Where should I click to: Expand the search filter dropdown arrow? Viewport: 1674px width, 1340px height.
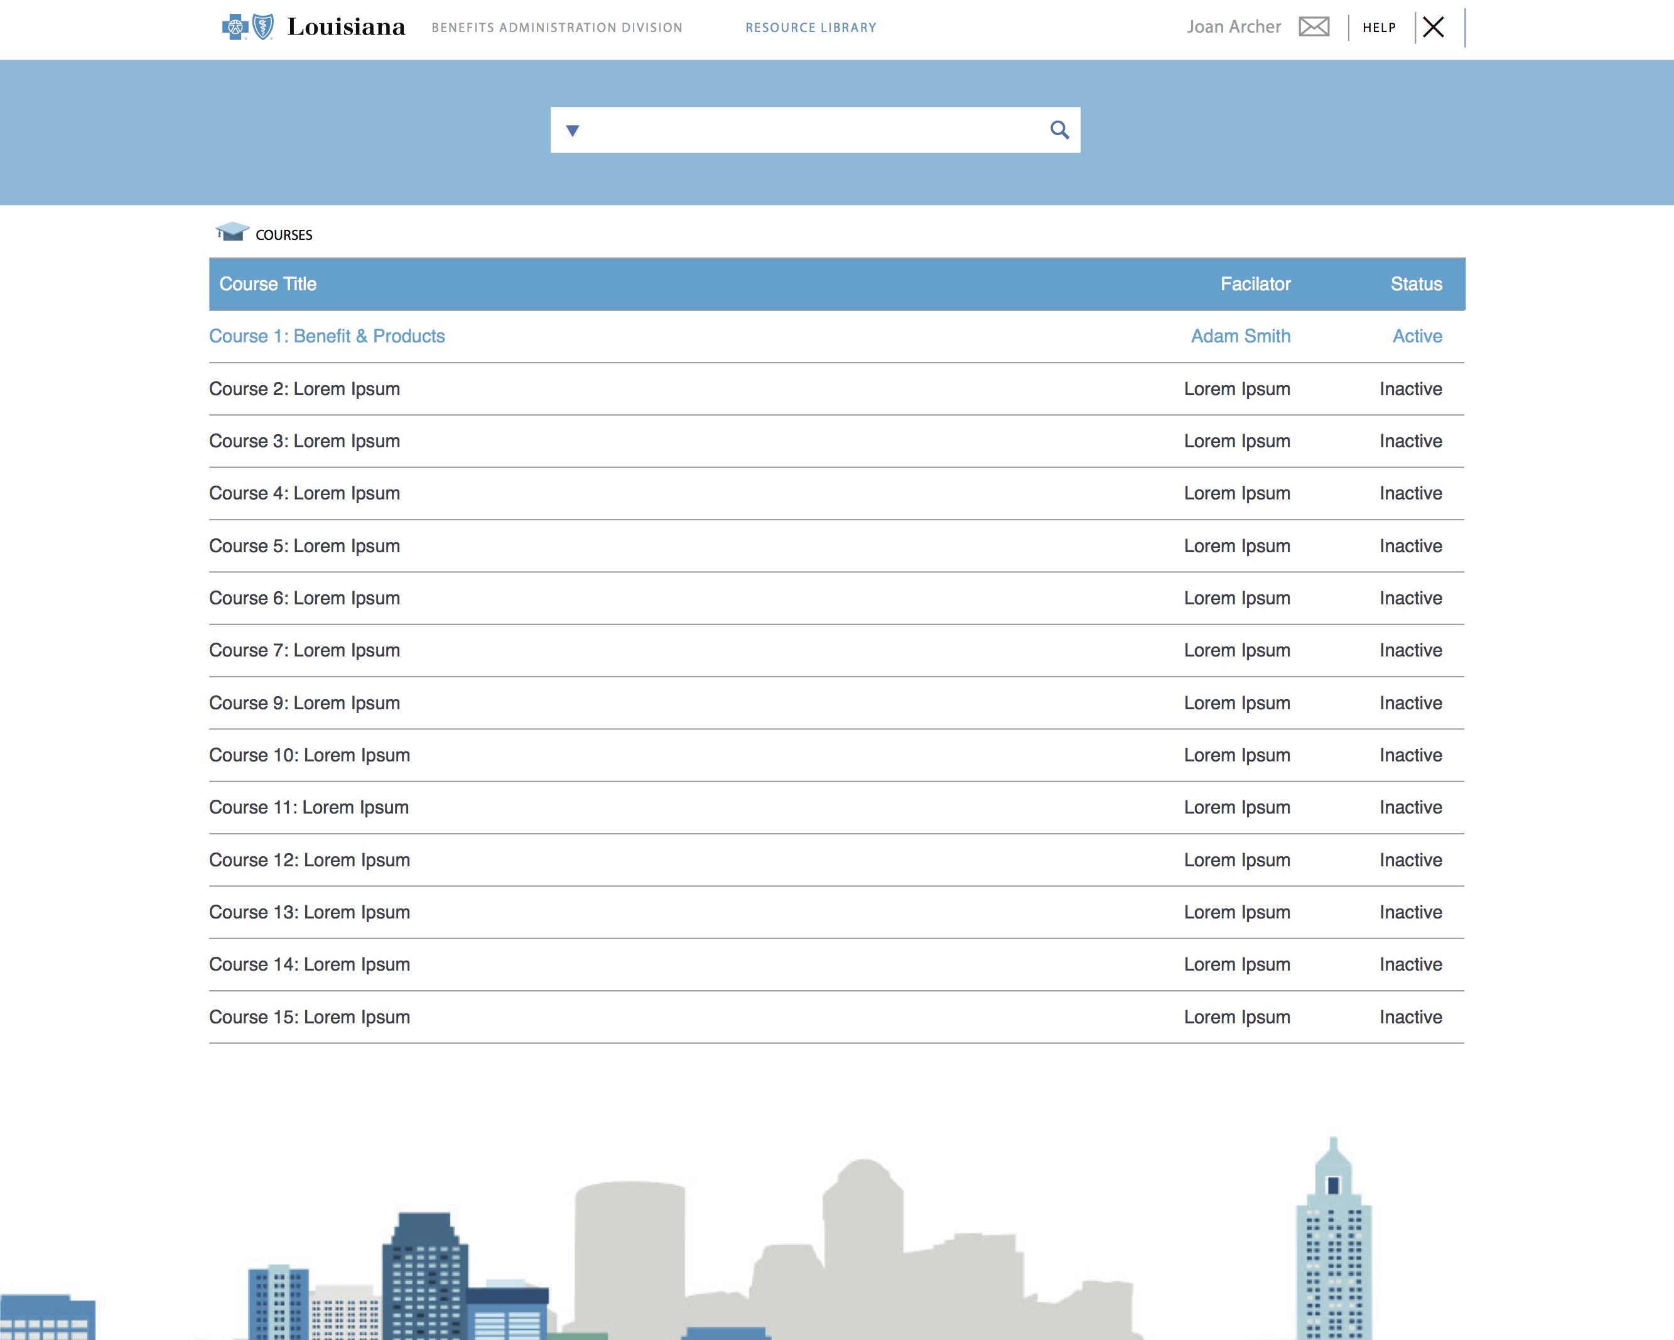click(x=572, y=131)
